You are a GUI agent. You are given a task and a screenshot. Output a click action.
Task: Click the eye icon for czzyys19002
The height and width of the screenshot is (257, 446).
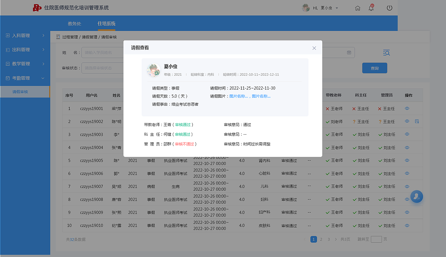[407, 121]
